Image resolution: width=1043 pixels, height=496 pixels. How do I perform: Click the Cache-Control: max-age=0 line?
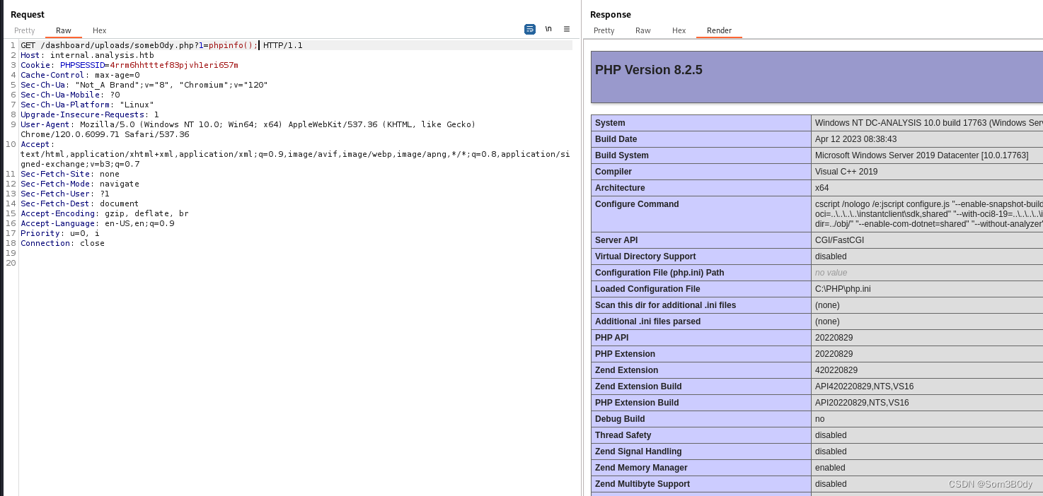click(80, 75)
